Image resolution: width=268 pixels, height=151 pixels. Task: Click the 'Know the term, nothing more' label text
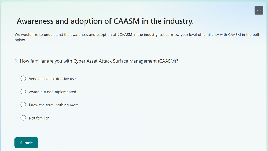(54, 105)
